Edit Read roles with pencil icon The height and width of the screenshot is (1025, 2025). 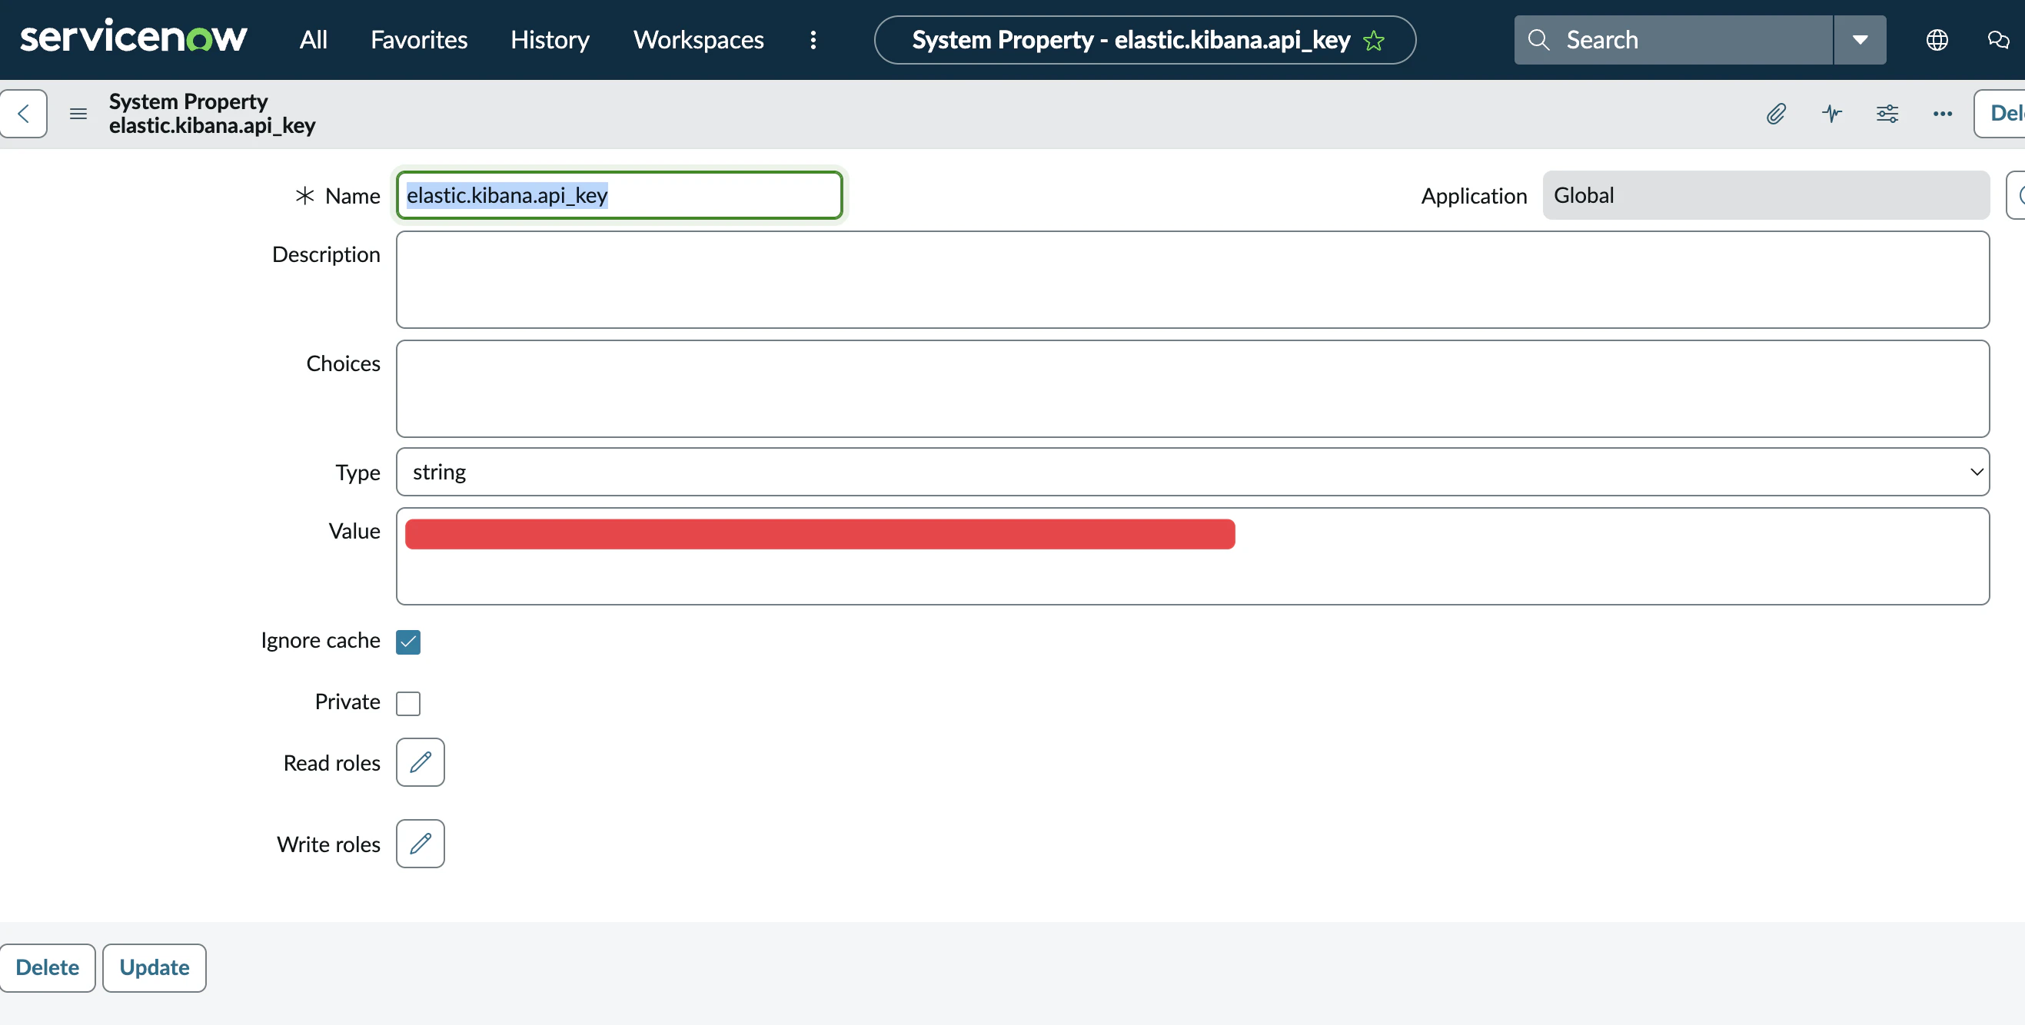[x=420, y=762]
